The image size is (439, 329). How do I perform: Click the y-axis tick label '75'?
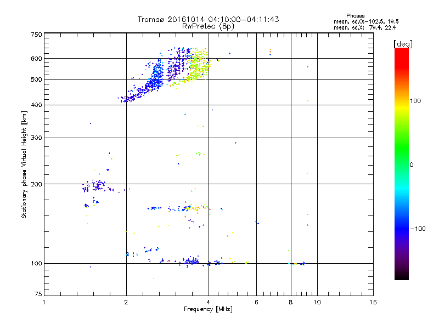[x=38, y=294]
